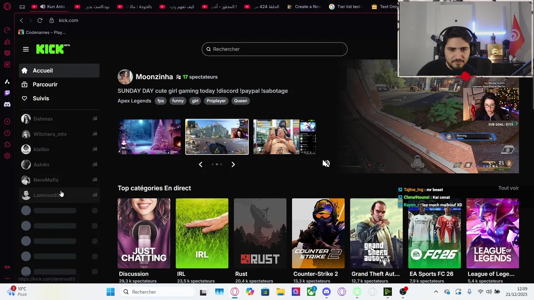Open File Explorer from taskbar
The image size is (534, 300).
(x=280, y=292)
